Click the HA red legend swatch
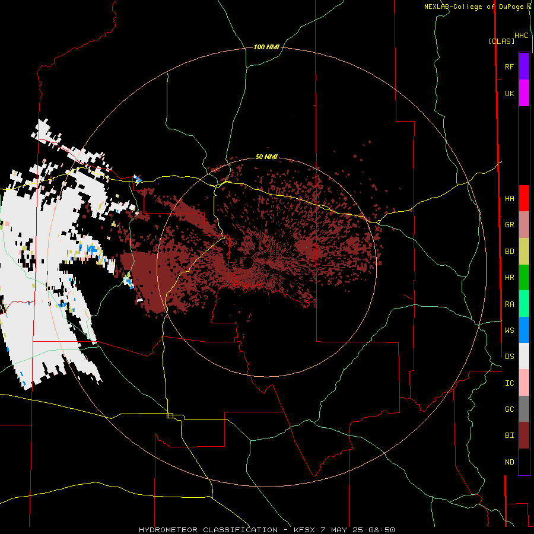The image size is (534, 534). 524,198
